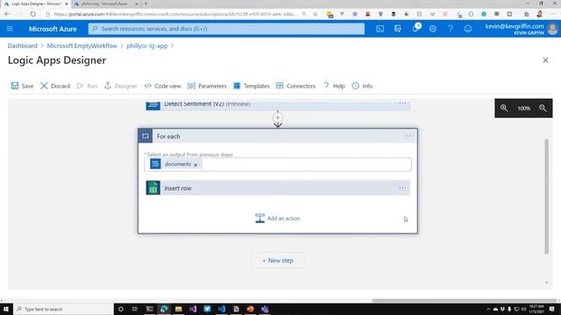Viewport: 561px width, 315px height.
Task: Open Help in designer toolbar
Action: (x=334, y=86)
